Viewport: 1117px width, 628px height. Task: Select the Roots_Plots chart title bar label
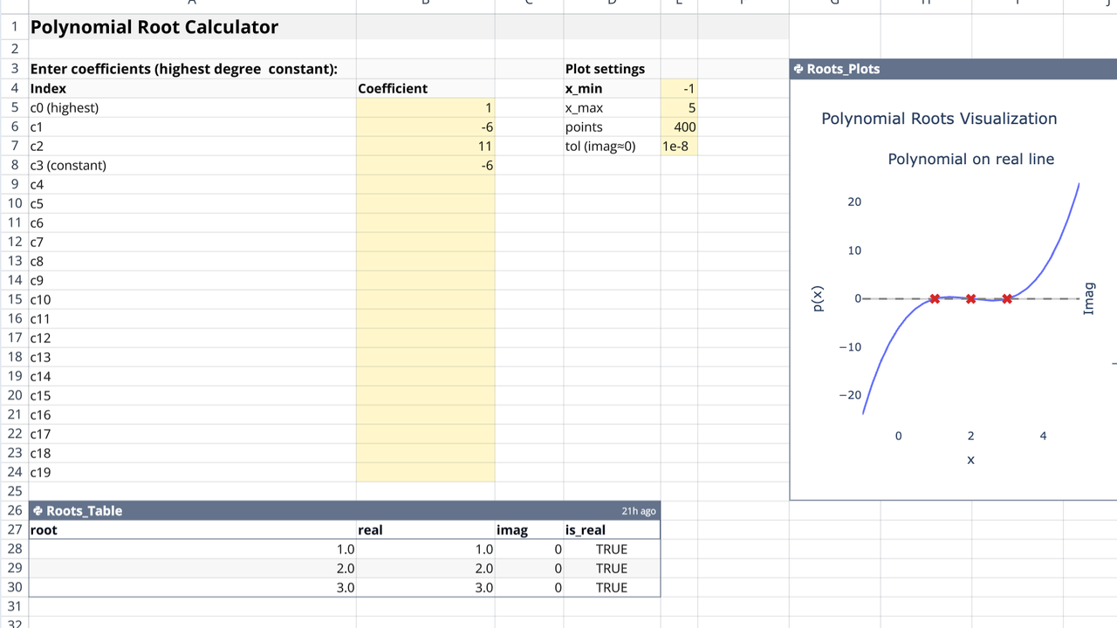point(843,69)
